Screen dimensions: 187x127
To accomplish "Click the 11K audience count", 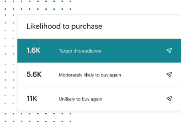I will [x=32, y=99].
